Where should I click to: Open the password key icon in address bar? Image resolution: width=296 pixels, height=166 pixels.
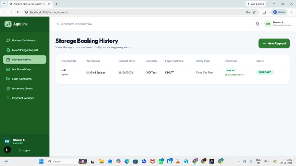248,12
